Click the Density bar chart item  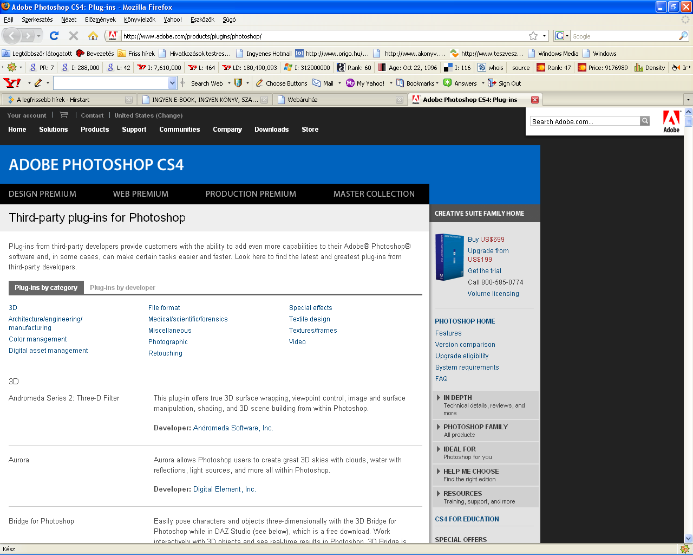click(x=650, y=67)
